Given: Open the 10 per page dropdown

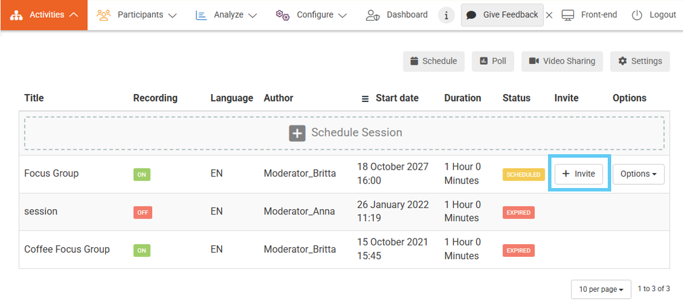Looking at the screenshot, I should coord(600,290).
